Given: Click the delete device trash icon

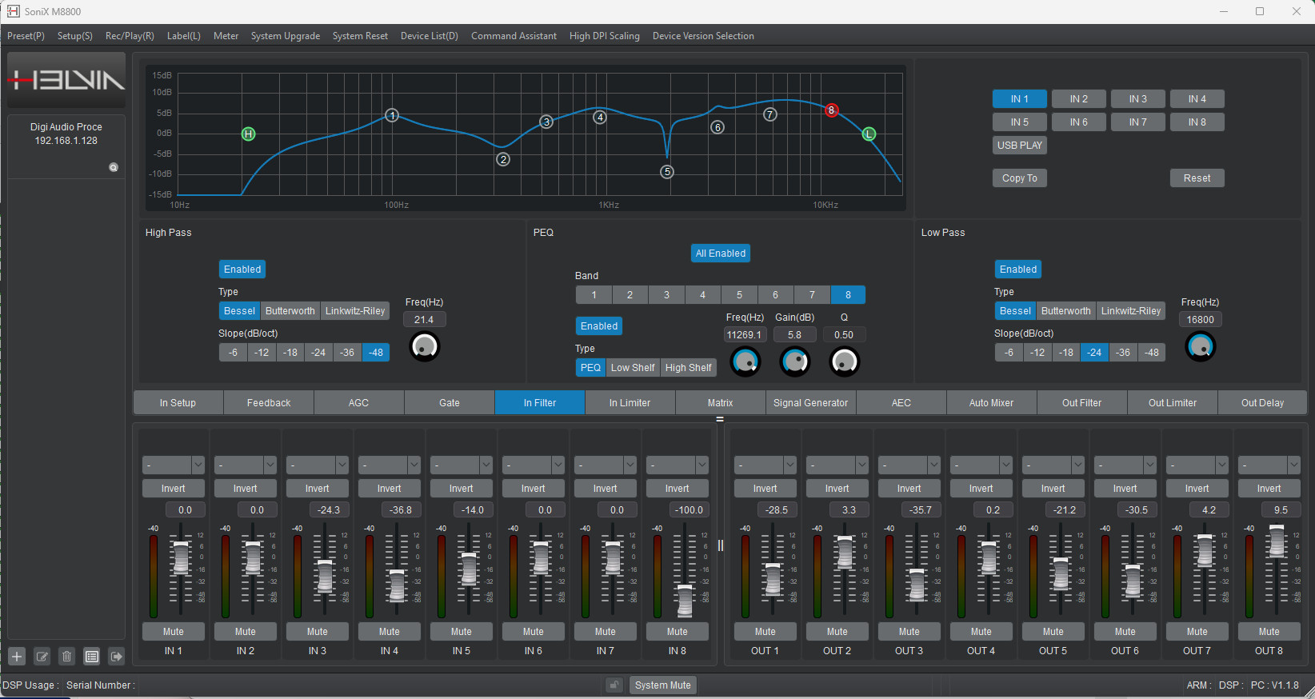Looking at the screenshot, I should (x=67, y=657).
